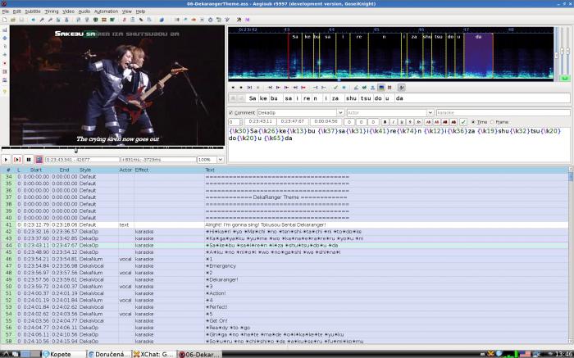
Task: Toggle the Comment checkbox
Action: point(230,112)
